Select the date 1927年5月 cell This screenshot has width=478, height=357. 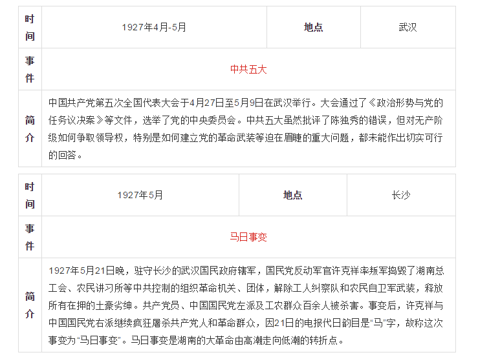(140, 195)
